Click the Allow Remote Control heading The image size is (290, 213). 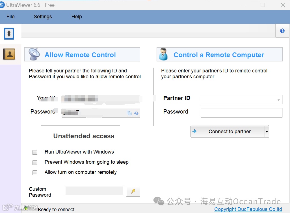[x=80, y=55]
